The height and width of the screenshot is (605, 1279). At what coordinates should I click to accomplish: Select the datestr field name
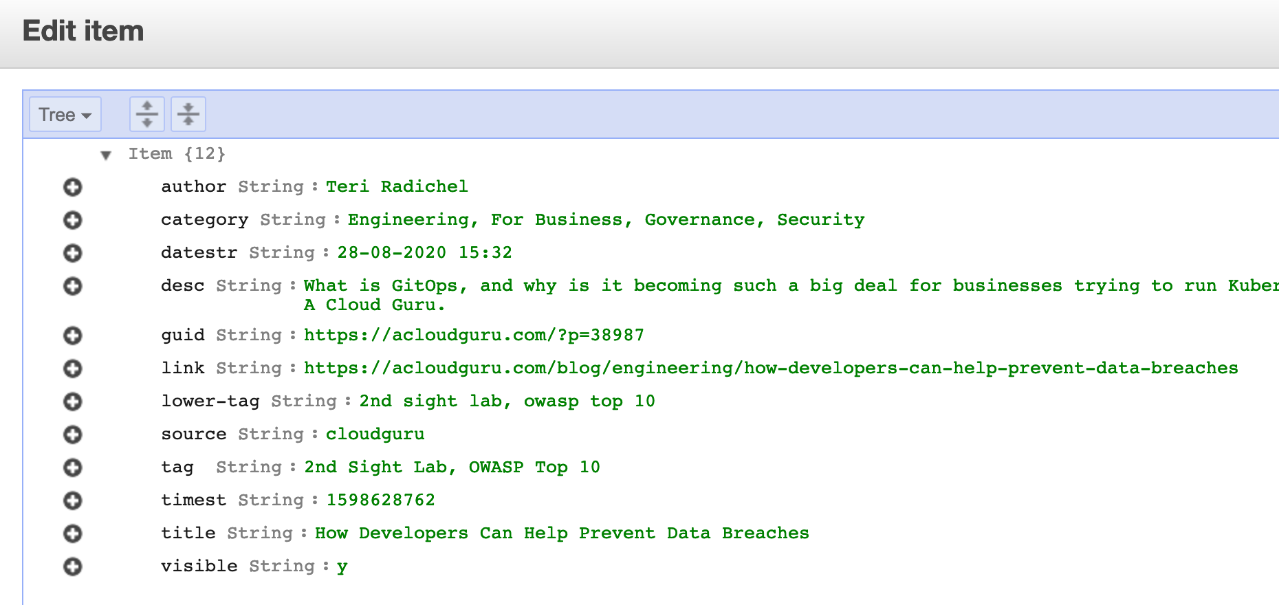(x=199, y=252)
